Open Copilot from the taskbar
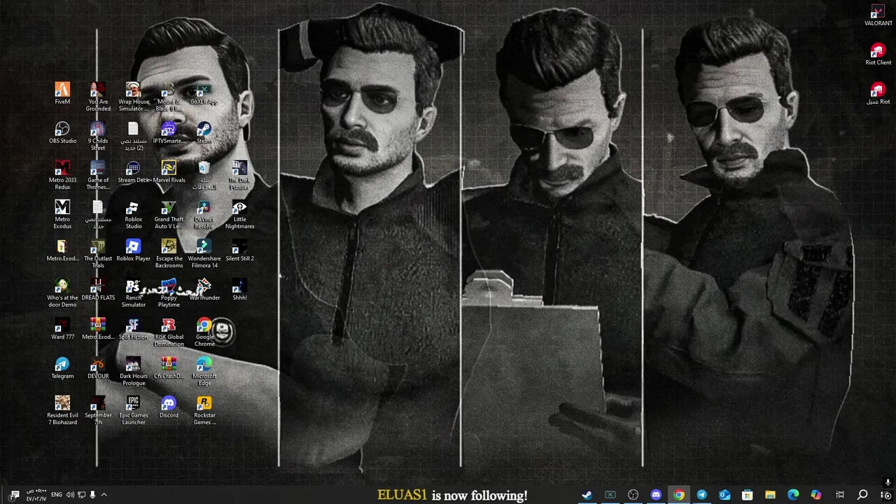Viewport: 896px width, 504px height. [x=816, y=495]
